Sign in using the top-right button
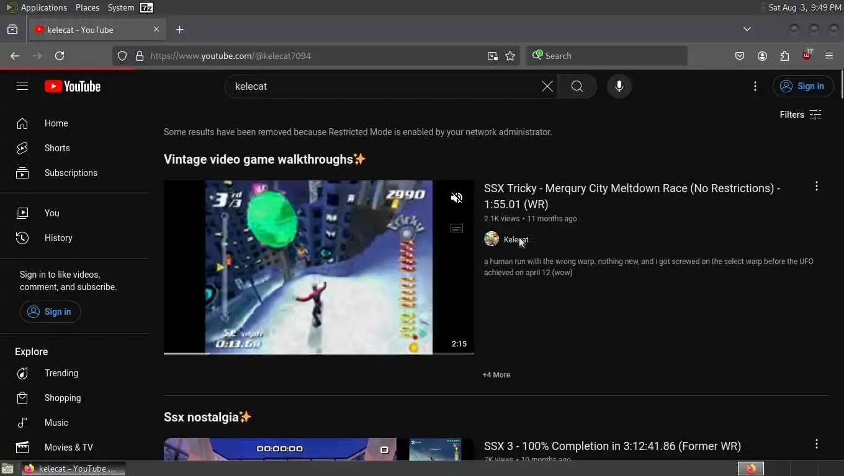 (802, 86)
